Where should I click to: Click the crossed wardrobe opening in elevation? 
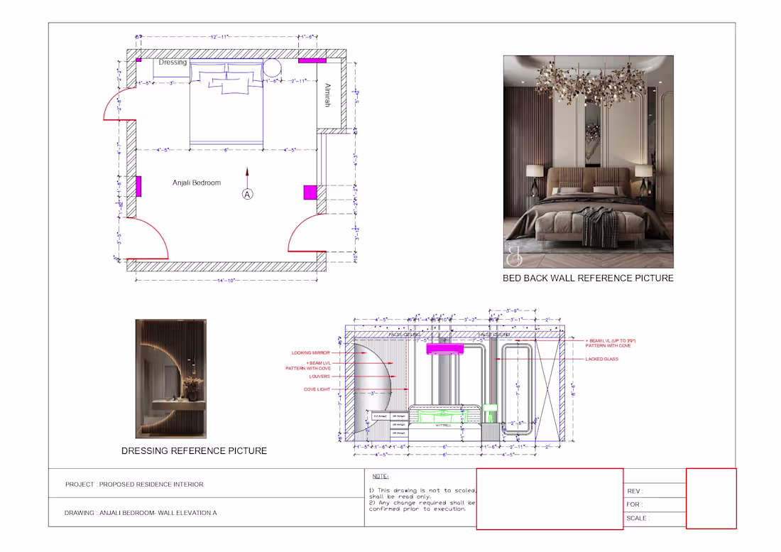tap(547, 390)
